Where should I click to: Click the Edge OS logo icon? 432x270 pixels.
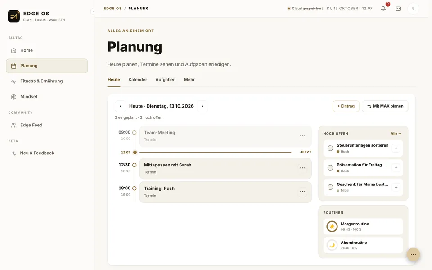click(x=14, y=16)
